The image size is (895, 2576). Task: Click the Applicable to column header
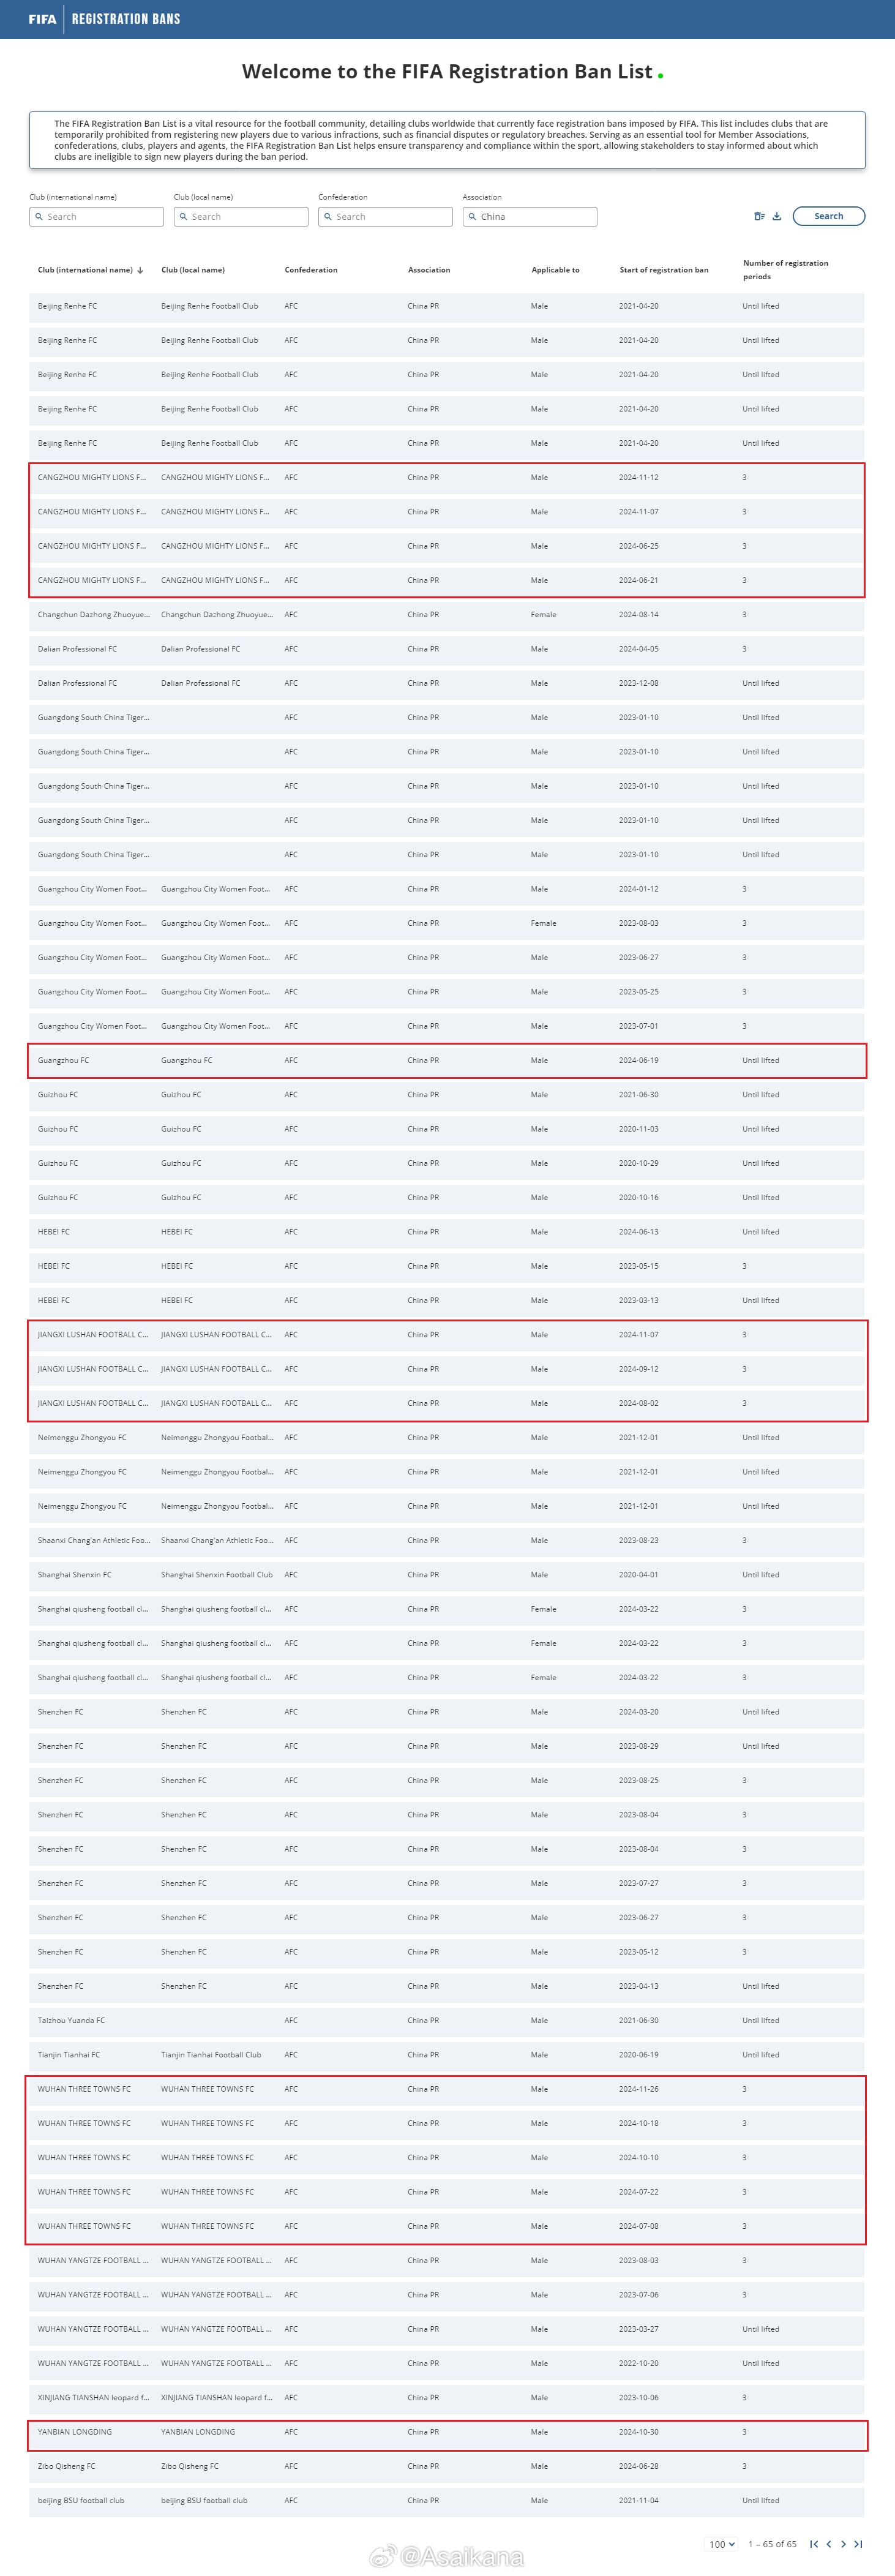coord(555,270)
